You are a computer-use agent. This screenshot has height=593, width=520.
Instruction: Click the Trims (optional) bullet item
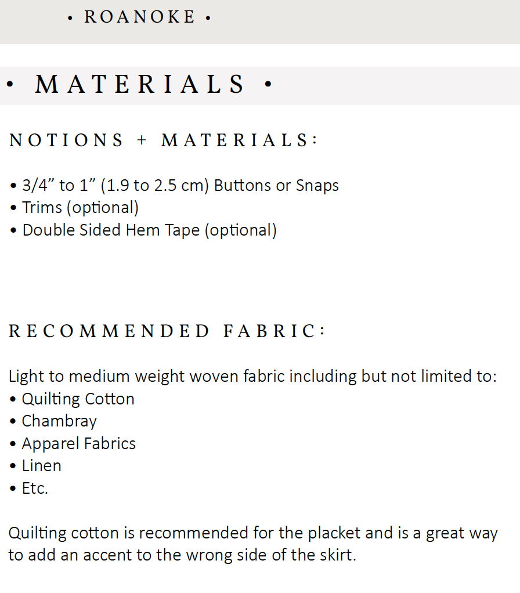coord(80,208)
